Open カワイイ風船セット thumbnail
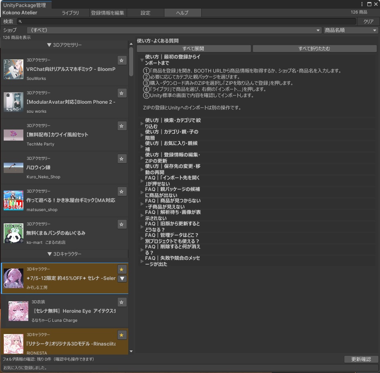The image size is (380, 373). click(14, 135)
